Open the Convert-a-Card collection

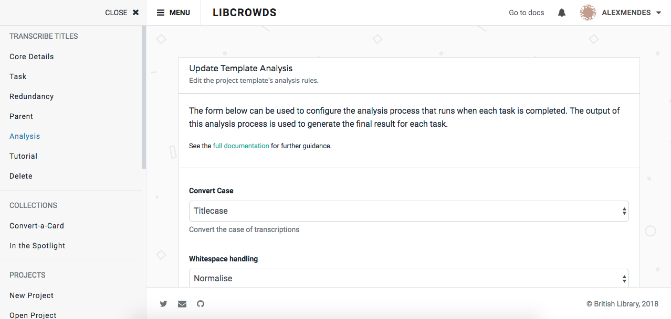click(36, 225)
